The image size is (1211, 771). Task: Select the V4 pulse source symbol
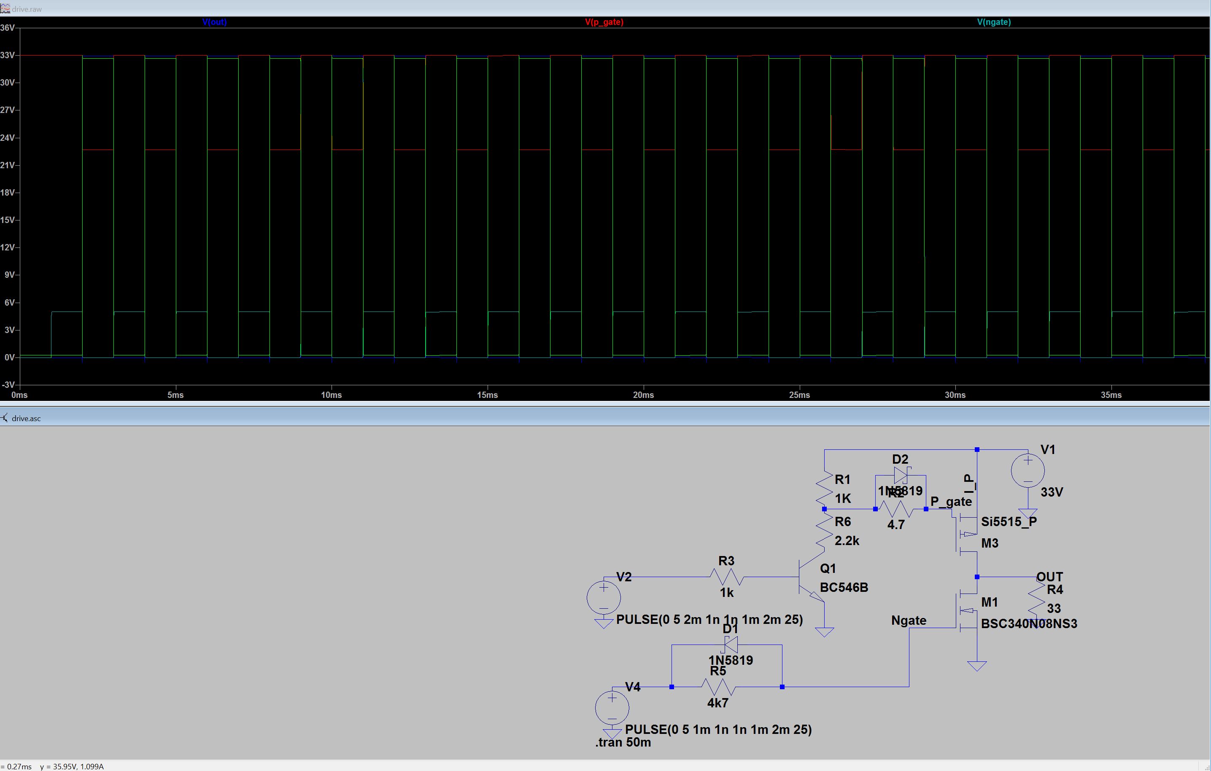(x=612, y=708)
